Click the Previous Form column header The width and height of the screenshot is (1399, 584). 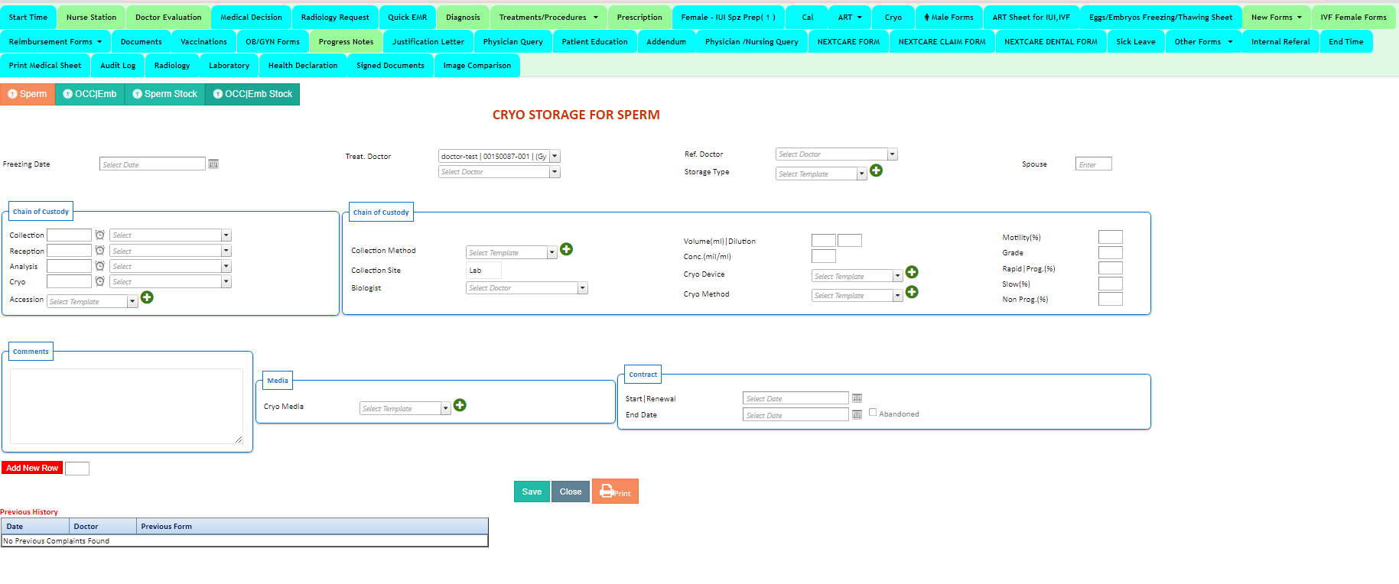pyautogui.click(x=312, y=527)
